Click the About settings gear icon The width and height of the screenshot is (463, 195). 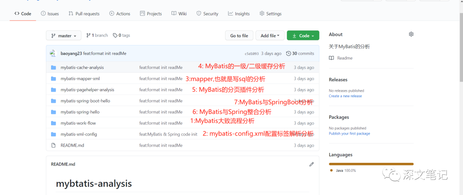pyautogui.click(x=411, y=34)
